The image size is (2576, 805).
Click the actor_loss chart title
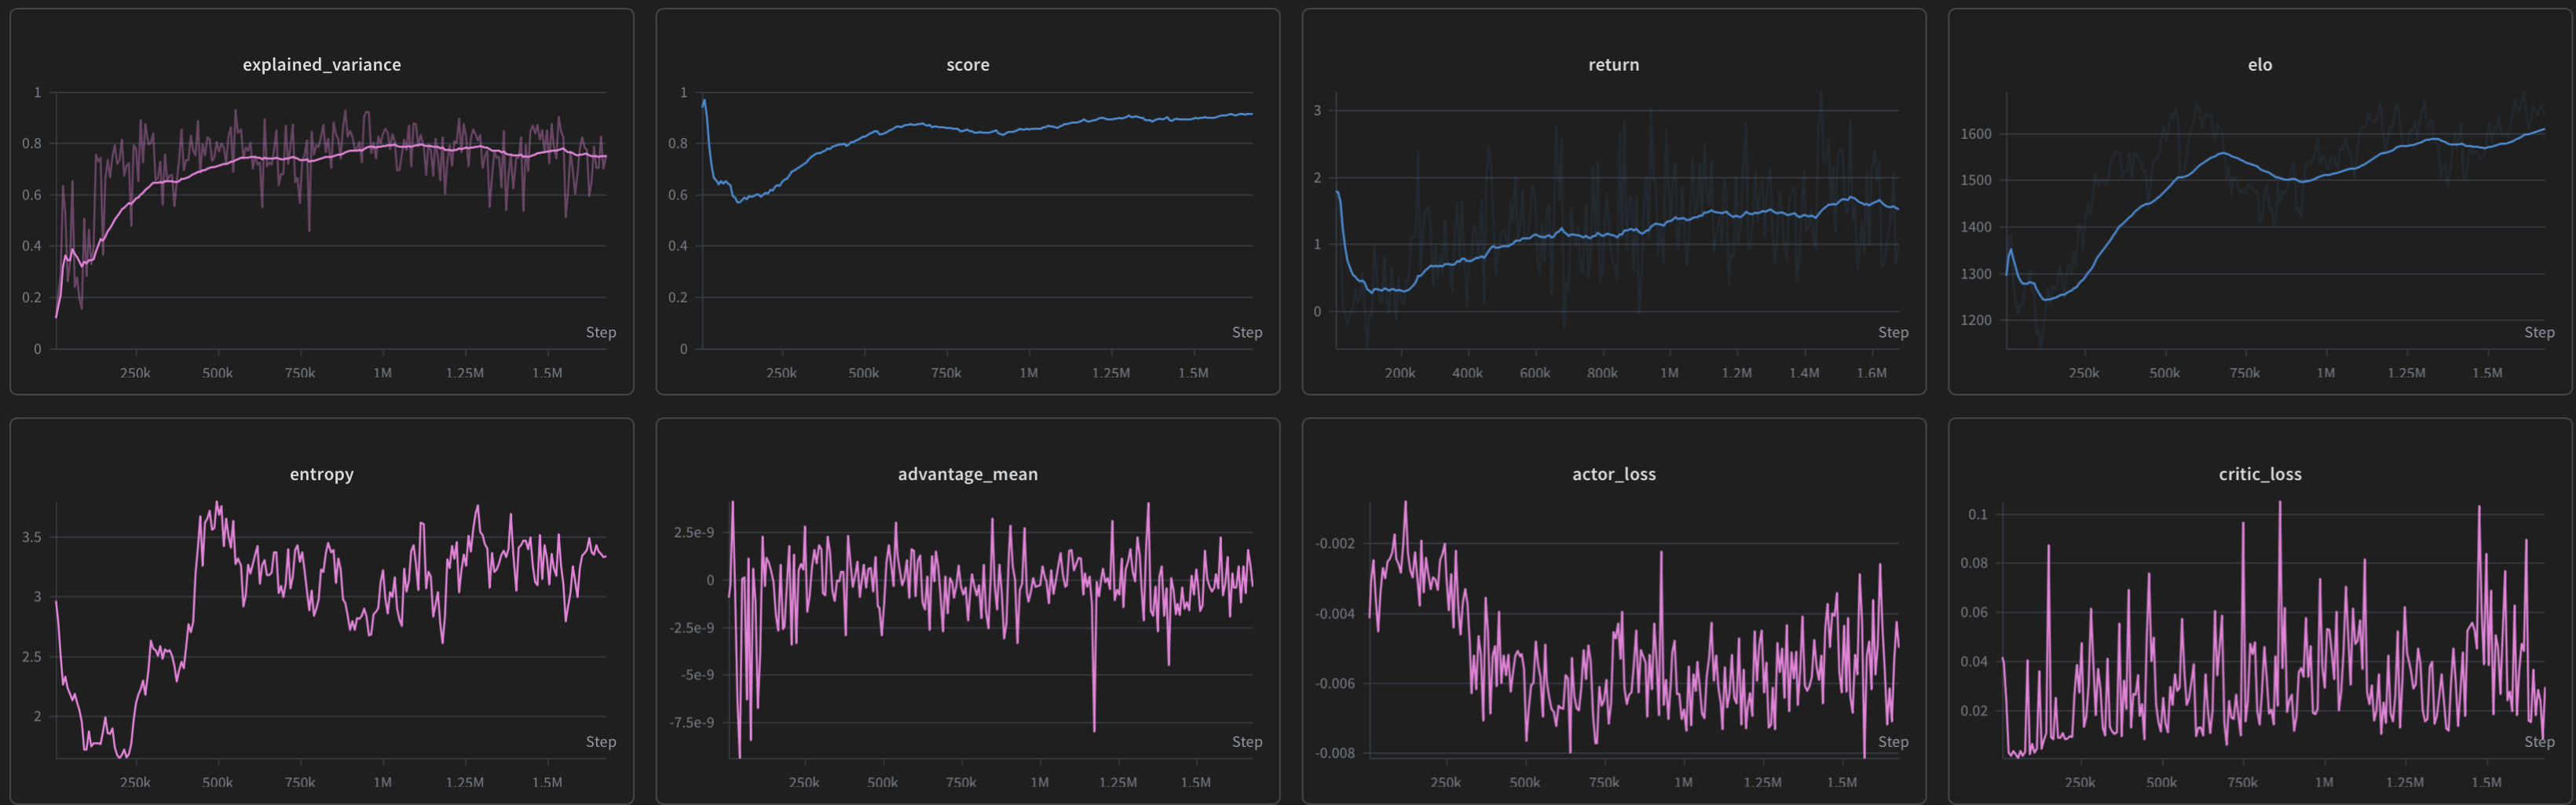(x=1613, y=475)
